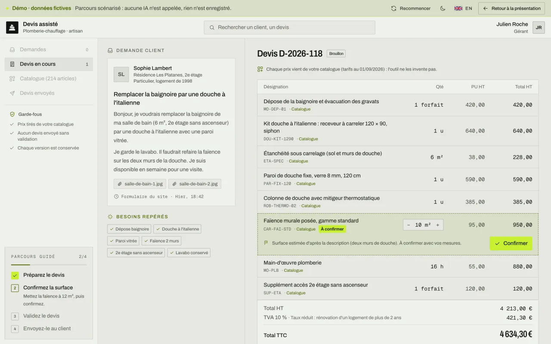Screen dimensions: 551x344
Task: Open attachment salle-de-bain-2.jpg
Action: click(x=195, y=184)
